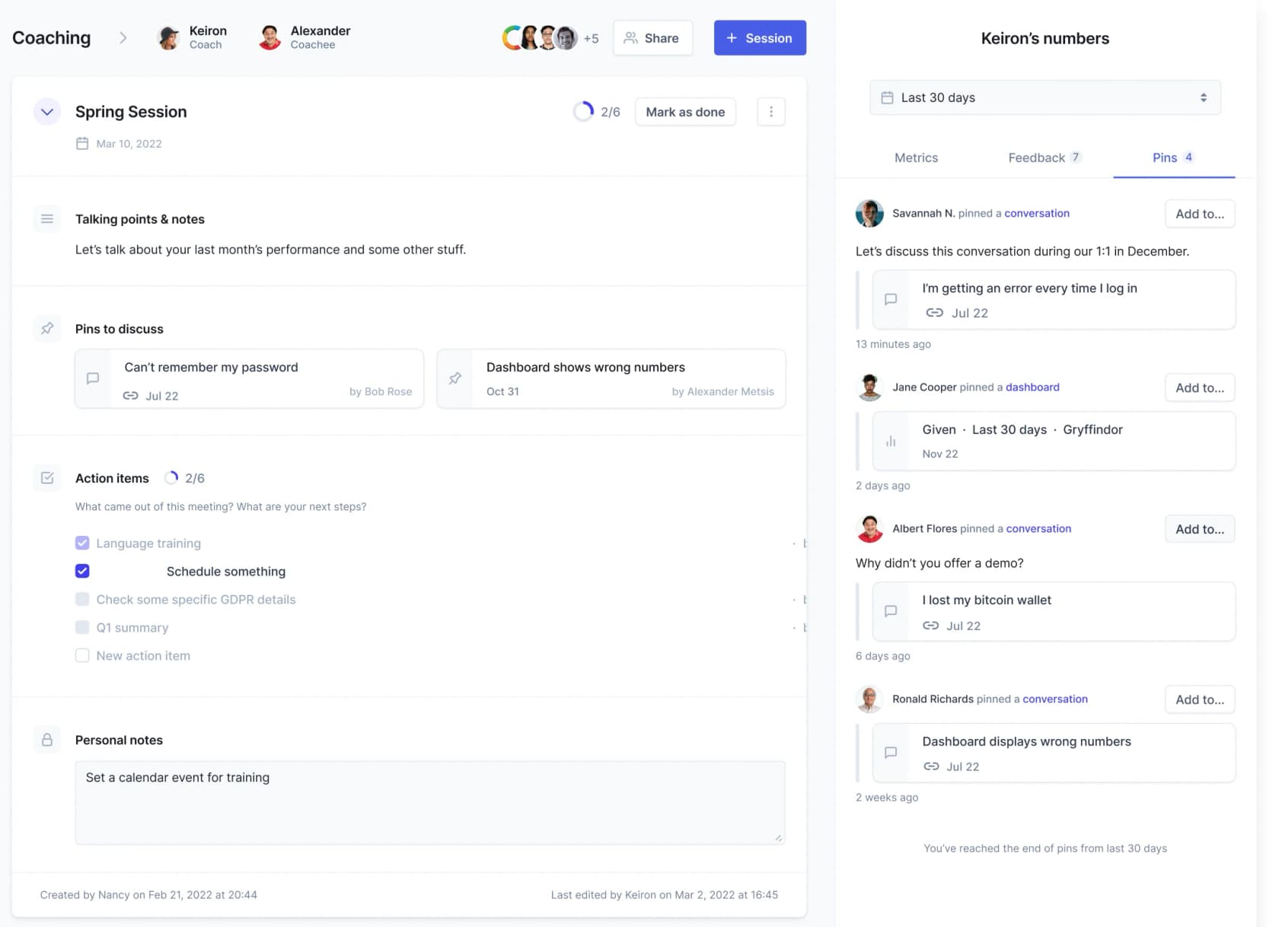The width and height of the screenshot is (1279, 927).
Task: Open the Last 30 days date range dropdown
Action: (1045, 97)
